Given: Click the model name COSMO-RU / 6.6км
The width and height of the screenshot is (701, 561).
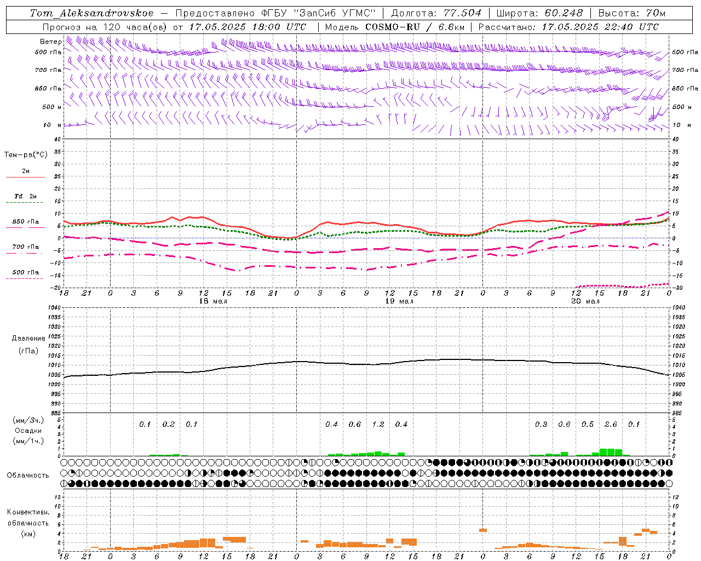Looking at the screenshot, I should (415, 27).
